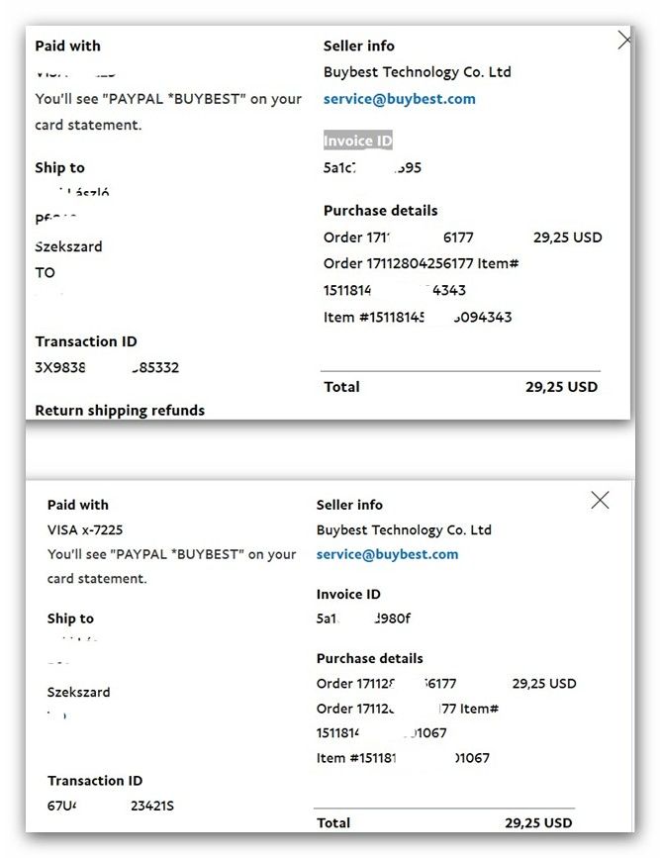661x858 pixels.
Task: Click the highlighted Invoice ID label
Action: pyautogui.click(x=358, y=141)
